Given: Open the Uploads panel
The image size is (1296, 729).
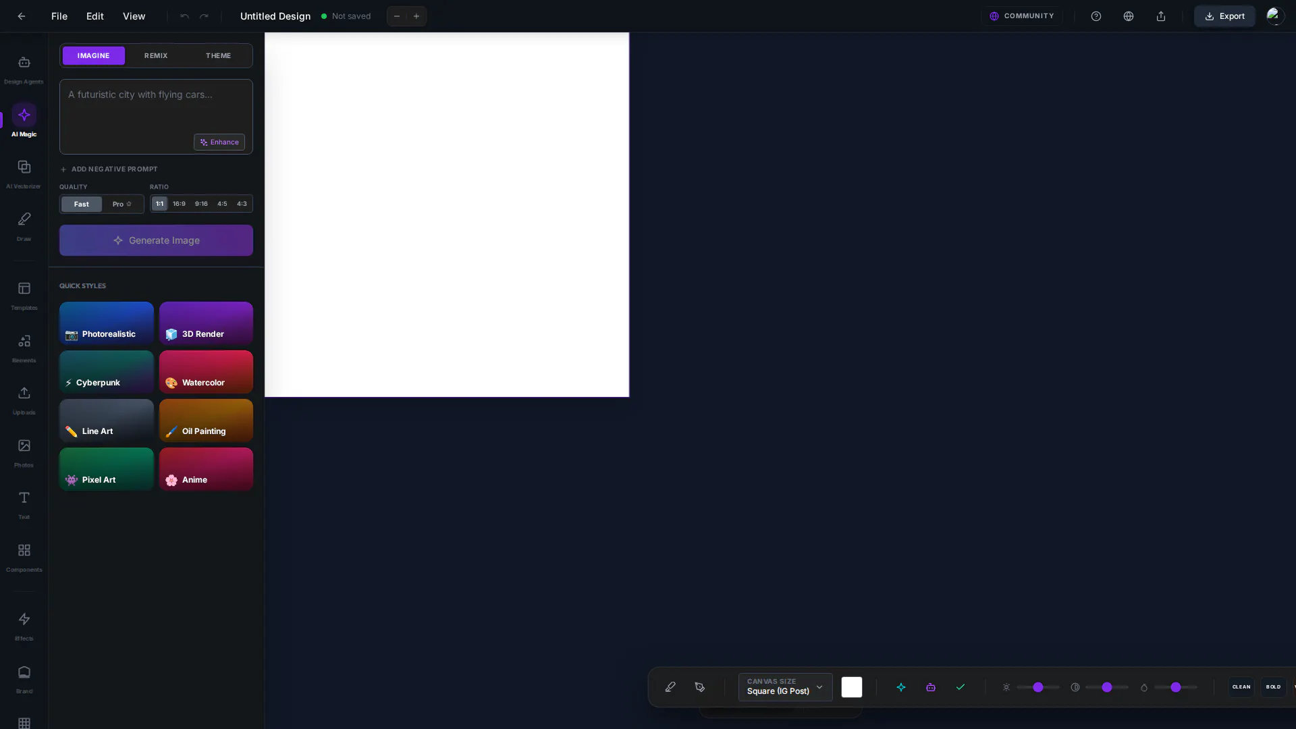Looking at the screenshot, I should (x=24, y=400).
